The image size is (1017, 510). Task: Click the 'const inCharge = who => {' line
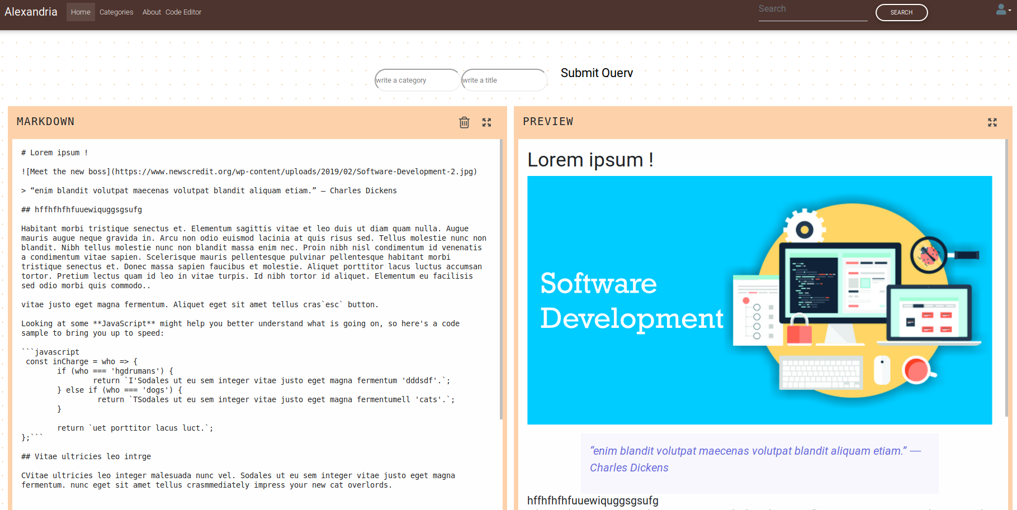pyautogui.click(x=82, y=361)
